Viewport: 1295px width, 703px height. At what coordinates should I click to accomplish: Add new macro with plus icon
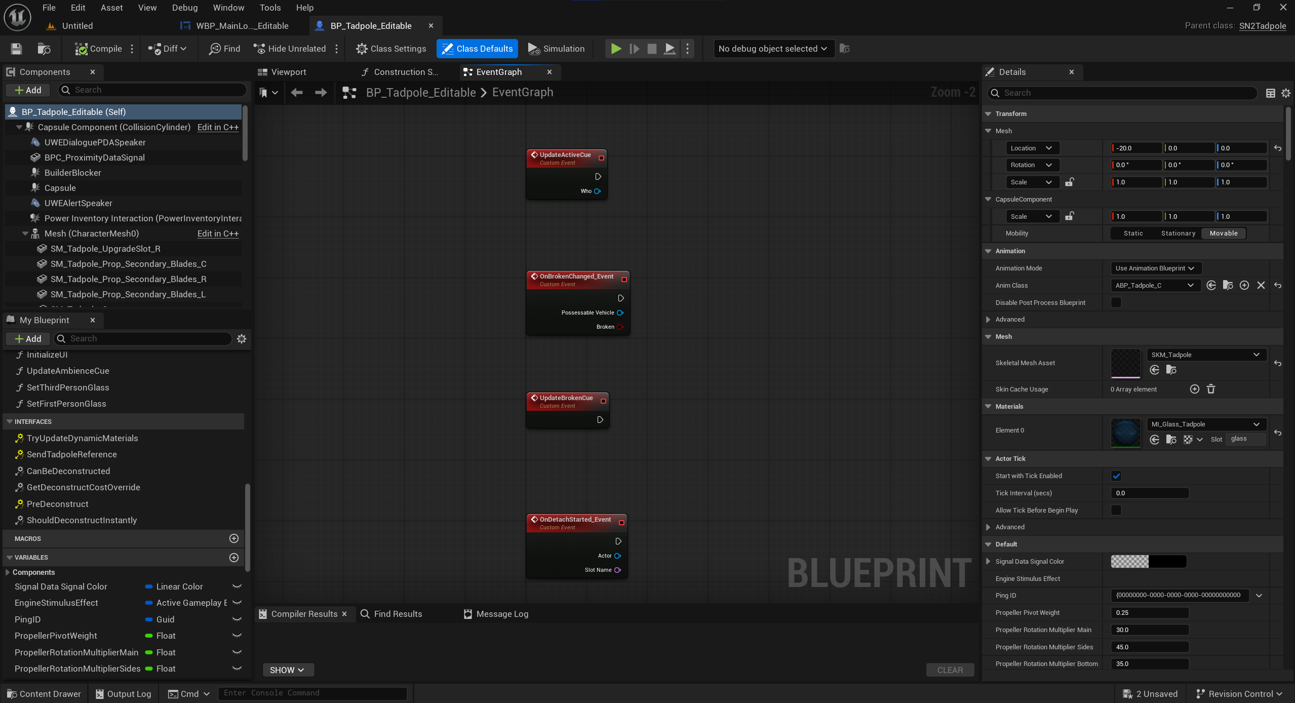(x=233, y=538)
